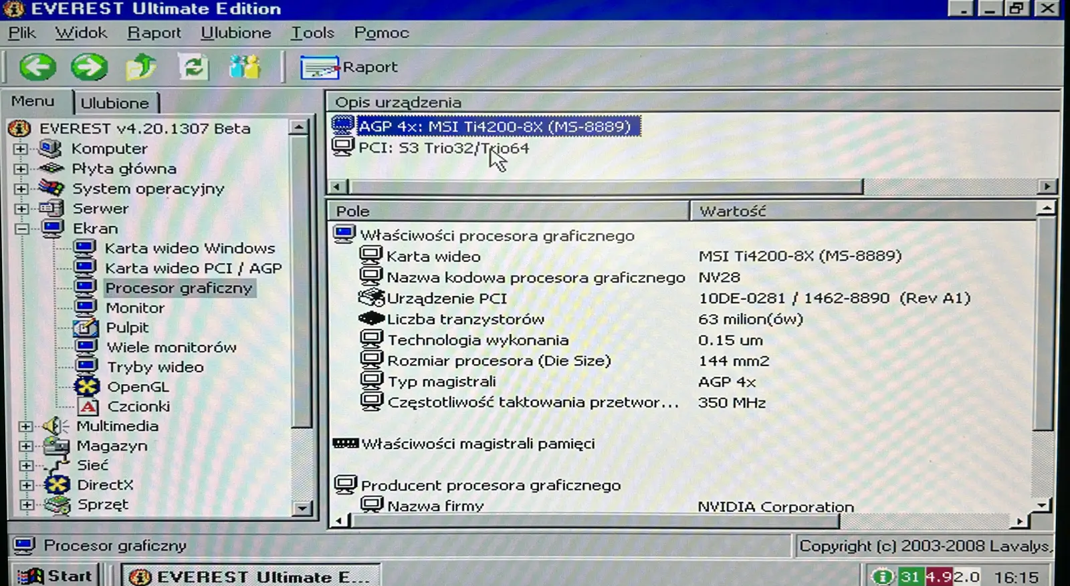This screenshot has height=586, width=1070.
Task: Click the Pulpit desktop icon
Action: point(85,327)
